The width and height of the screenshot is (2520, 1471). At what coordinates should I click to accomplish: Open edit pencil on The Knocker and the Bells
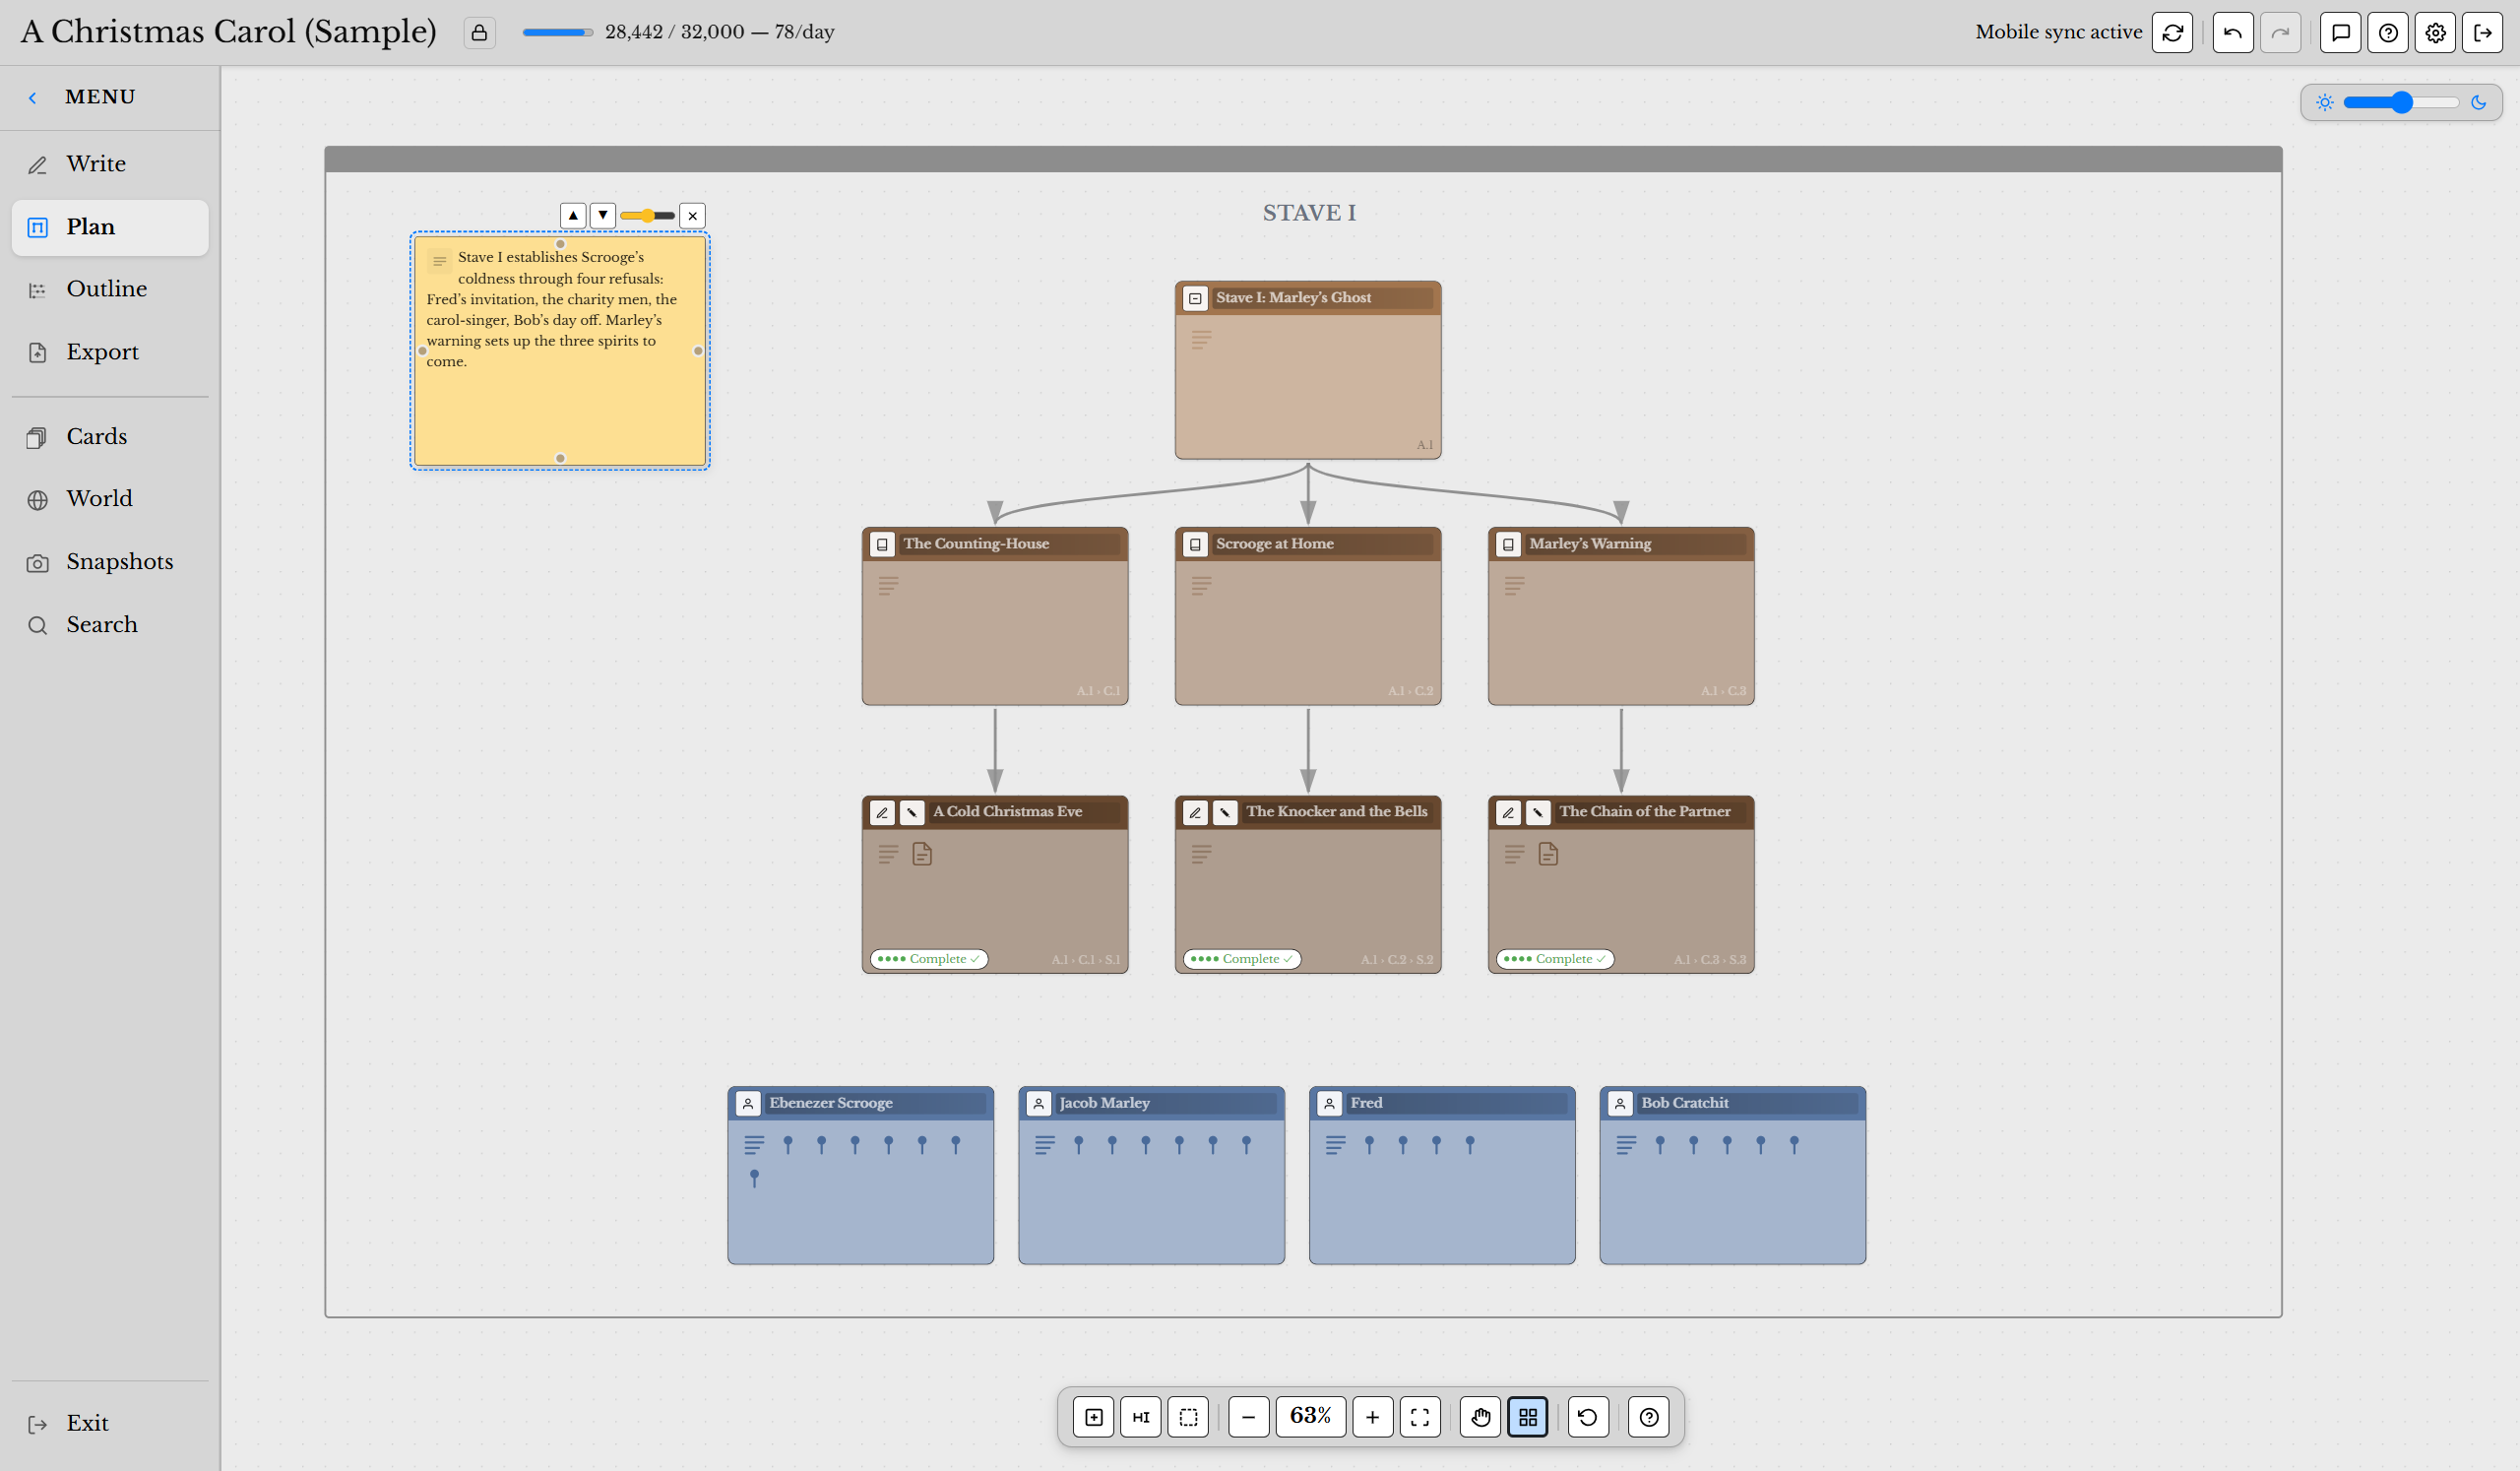1195,812
